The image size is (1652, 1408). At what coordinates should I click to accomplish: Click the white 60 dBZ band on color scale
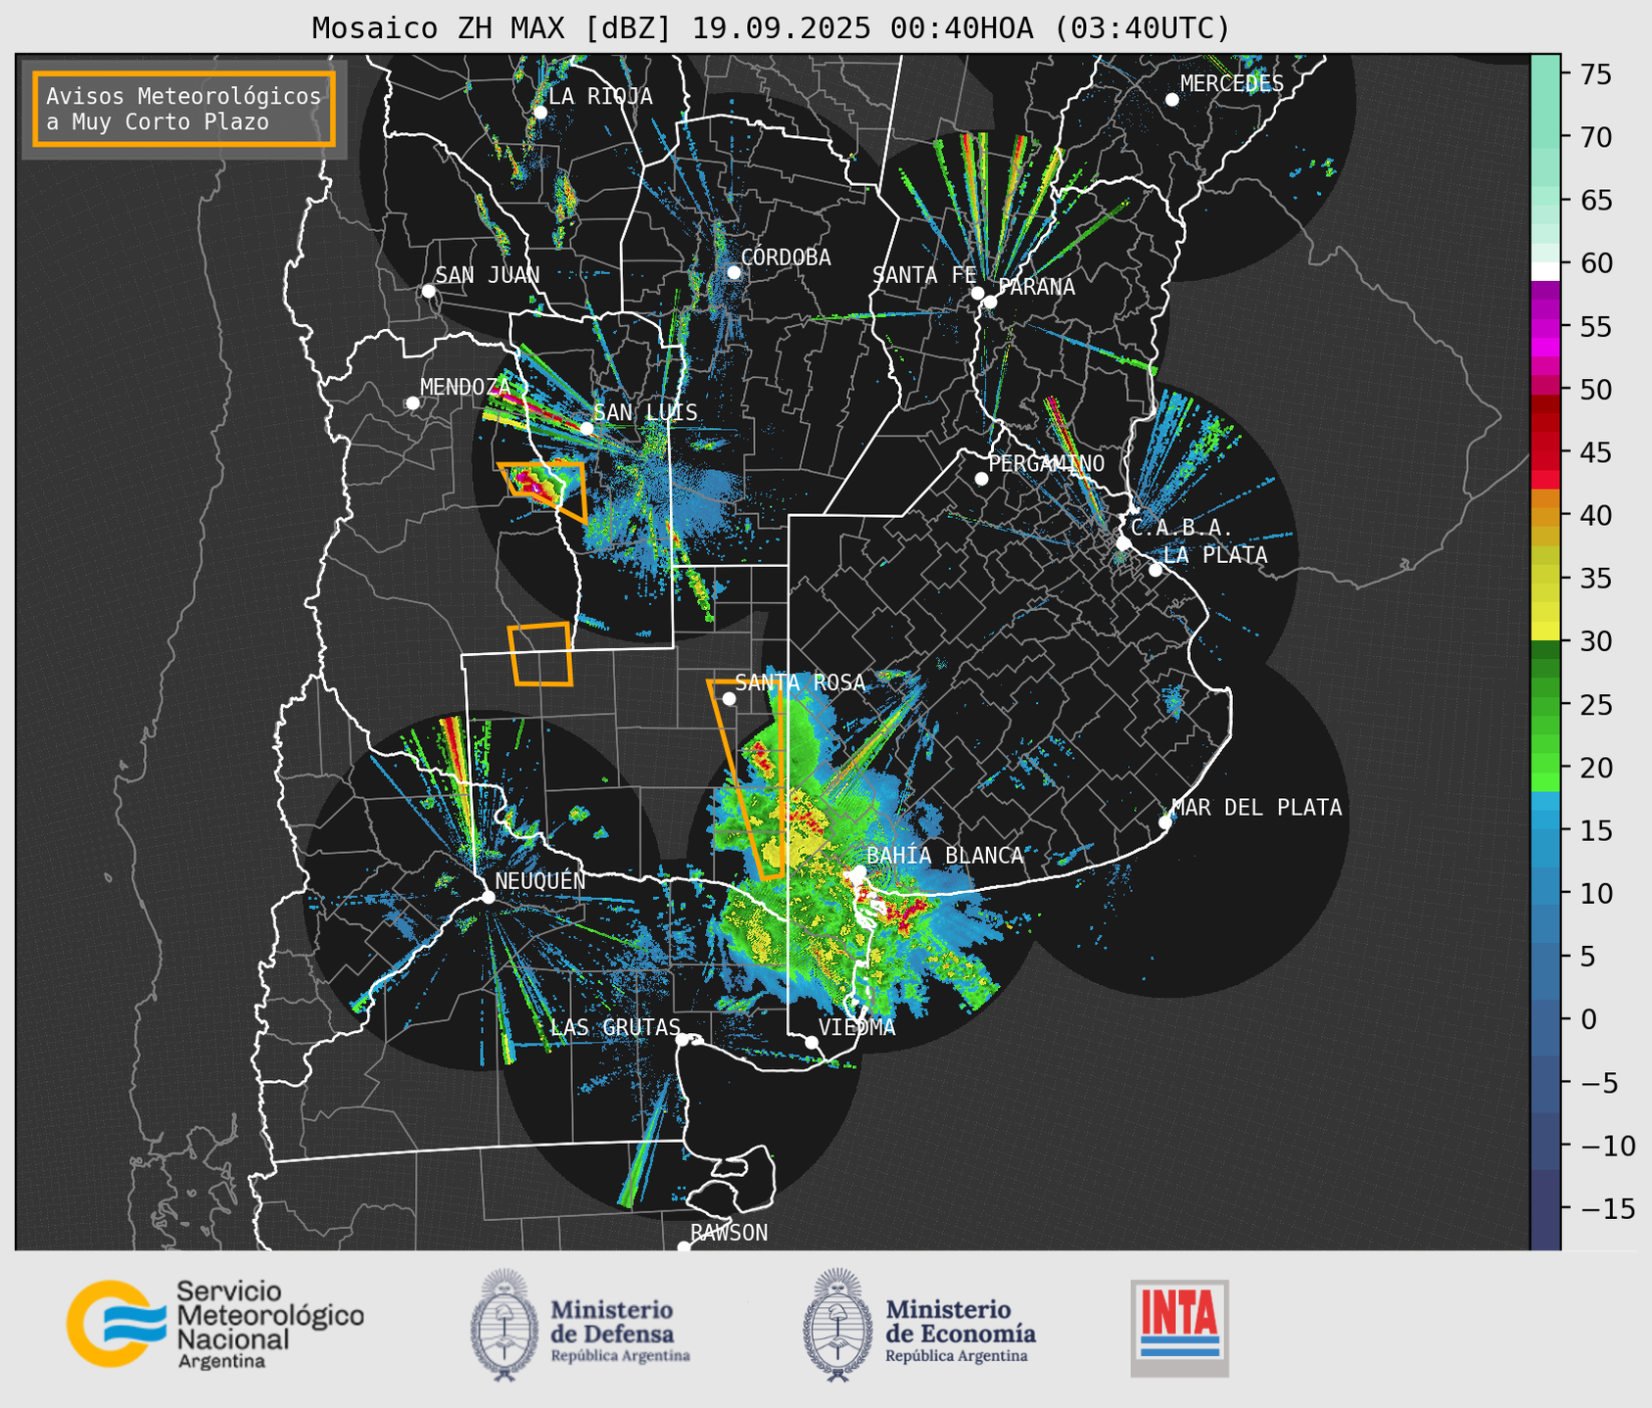point(1545,271)
